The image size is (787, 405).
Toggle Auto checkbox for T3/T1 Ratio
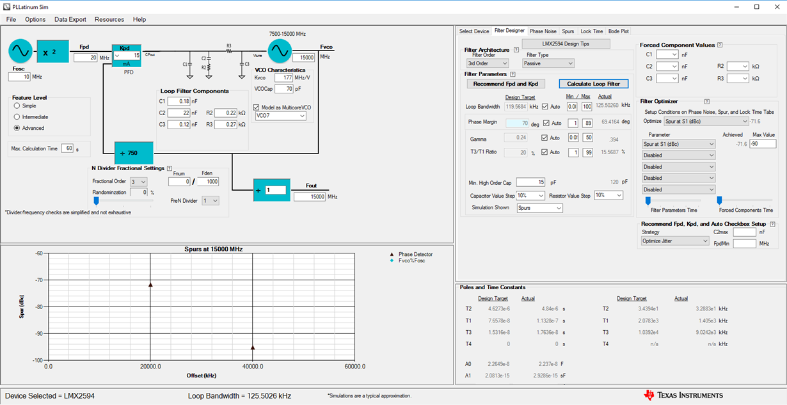point(545,152)
